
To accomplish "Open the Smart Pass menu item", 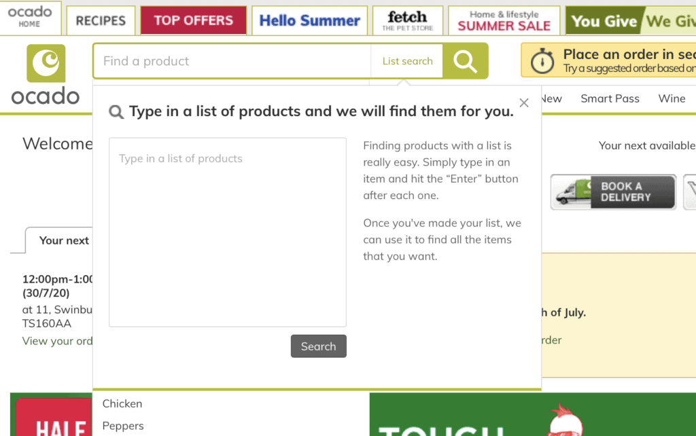I will pyautogui.click(x=610, y=98).
